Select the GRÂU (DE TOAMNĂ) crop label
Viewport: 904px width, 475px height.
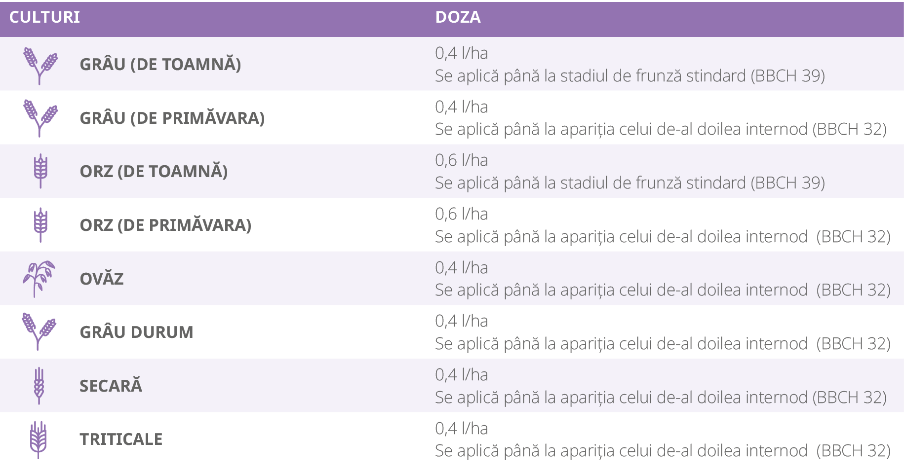(x=160, y=65)
